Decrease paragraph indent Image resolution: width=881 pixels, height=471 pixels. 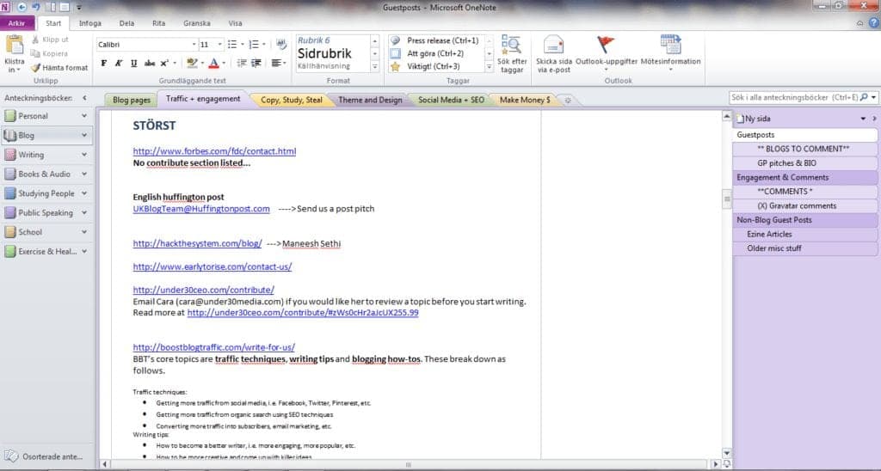tap(242, 63)
